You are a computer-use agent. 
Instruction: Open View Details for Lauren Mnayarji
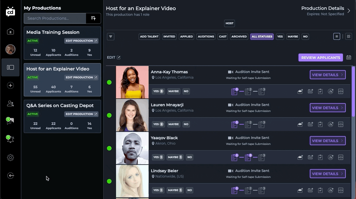(328, 108)
